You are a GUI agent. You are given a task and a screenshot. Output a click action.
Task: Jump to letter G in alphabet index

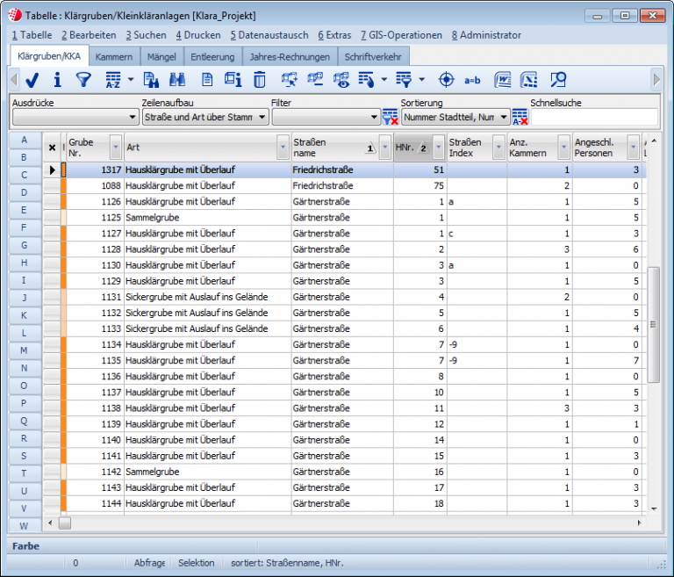[24, 245]
